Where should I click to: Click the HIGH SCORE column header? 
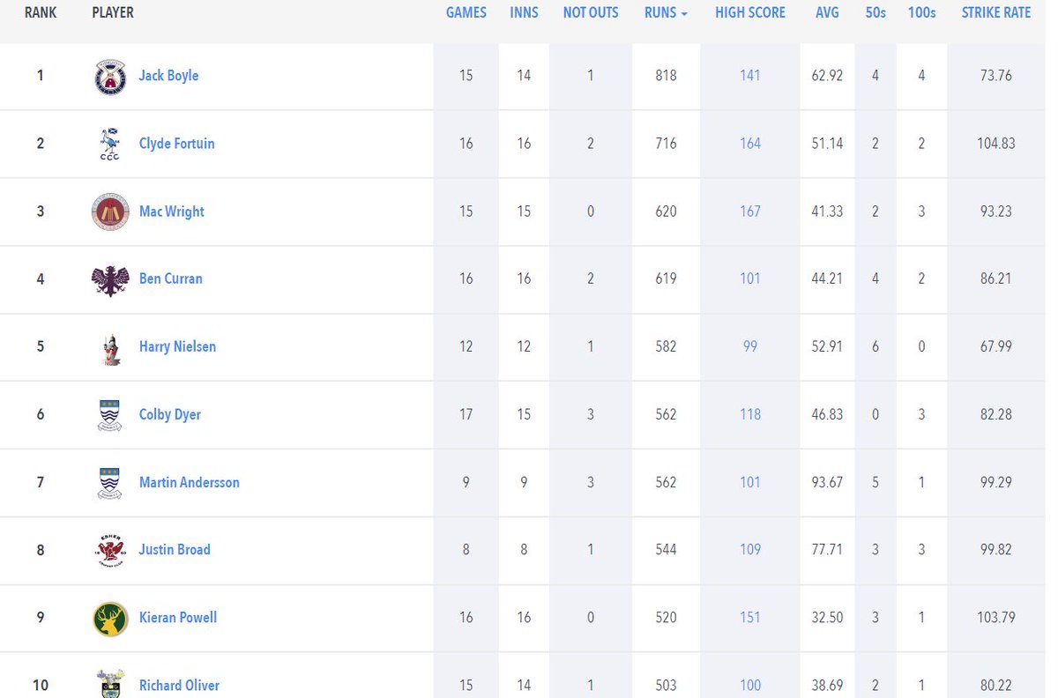(x=749, y=12)
